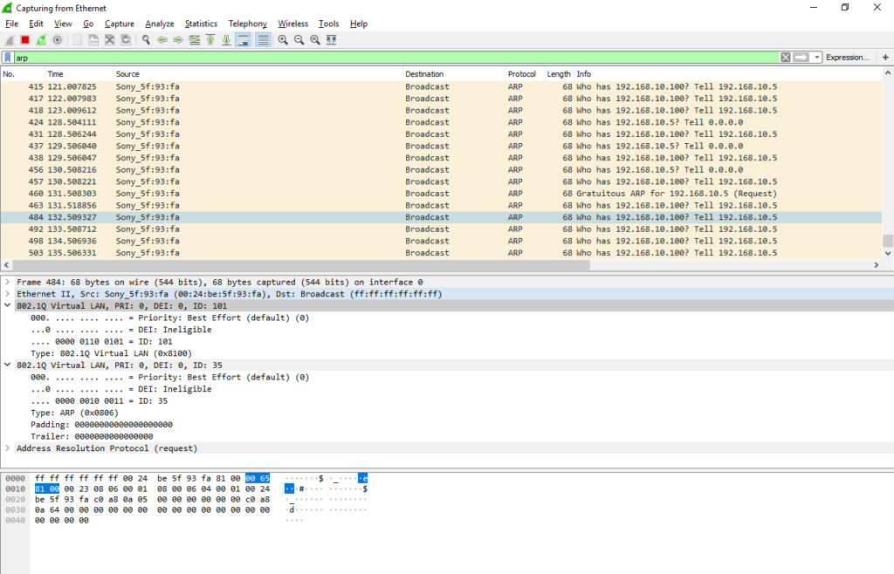The image size is (894, 574).
Task: Open capture options with the gear icon
Action: point(57,39)
